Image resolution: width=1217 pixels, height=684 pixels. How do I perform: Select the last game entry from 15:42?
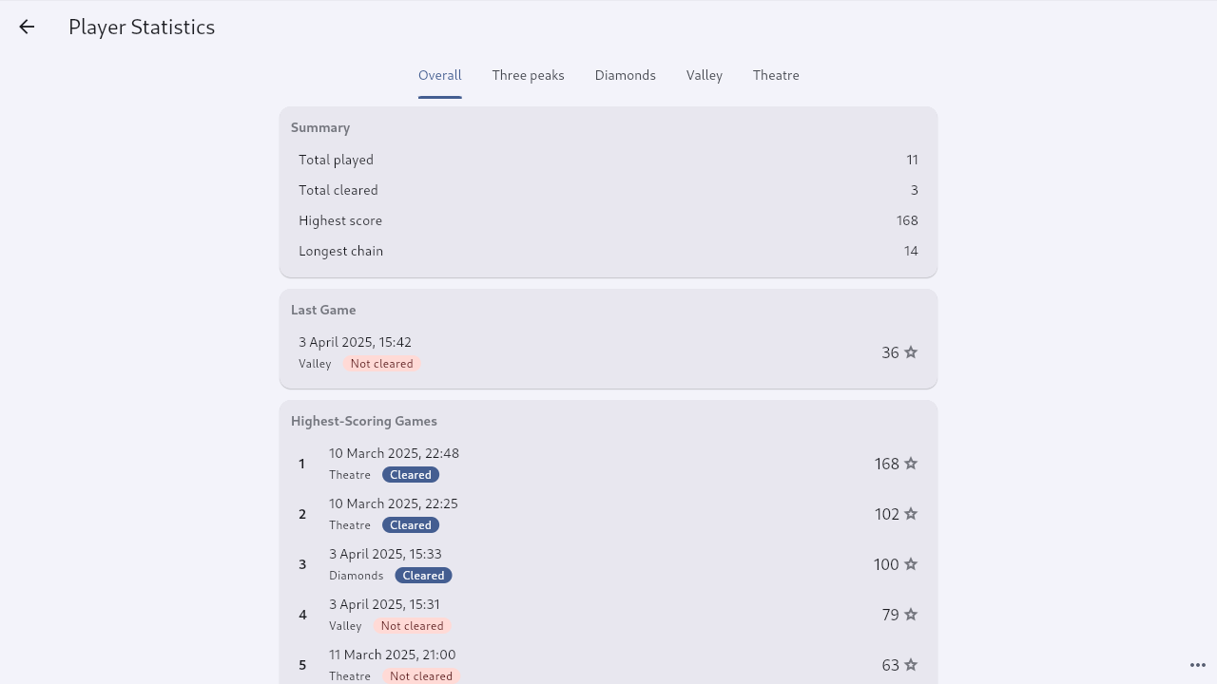pyautogui.click(x=608, y=352)
